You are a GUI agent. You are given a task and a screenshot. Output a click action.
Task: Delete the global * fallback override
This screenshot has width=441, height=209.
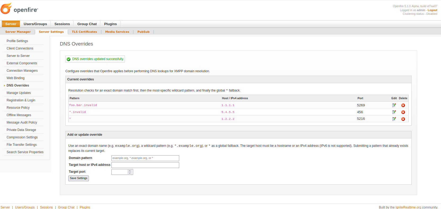tap(403, 119)
